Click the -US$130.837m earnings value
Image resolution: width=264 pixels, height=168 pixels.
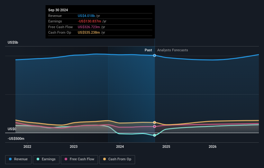[x=89, y=21]
